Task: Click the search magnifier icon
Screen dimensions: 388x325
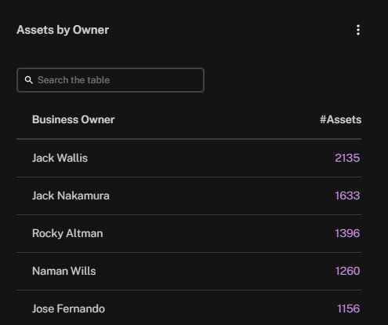Action: click(29, 80)
